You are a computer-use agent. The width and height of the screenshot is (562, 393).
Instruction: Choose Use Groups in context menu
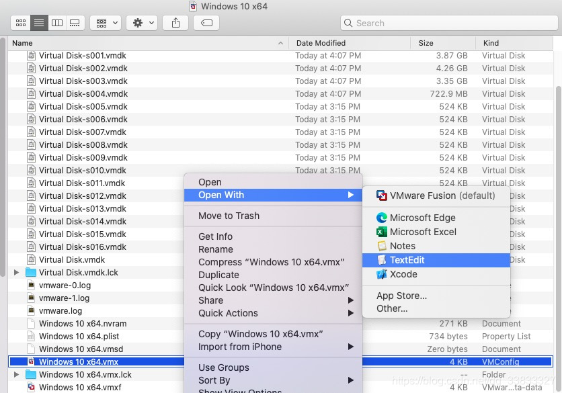tap(273, 367)
